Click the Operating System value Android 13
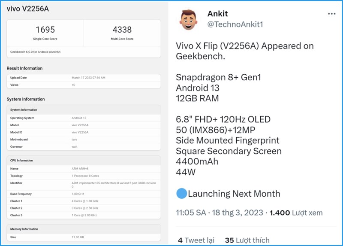Viewport: 343px width, 246px height. click(79, 118)
